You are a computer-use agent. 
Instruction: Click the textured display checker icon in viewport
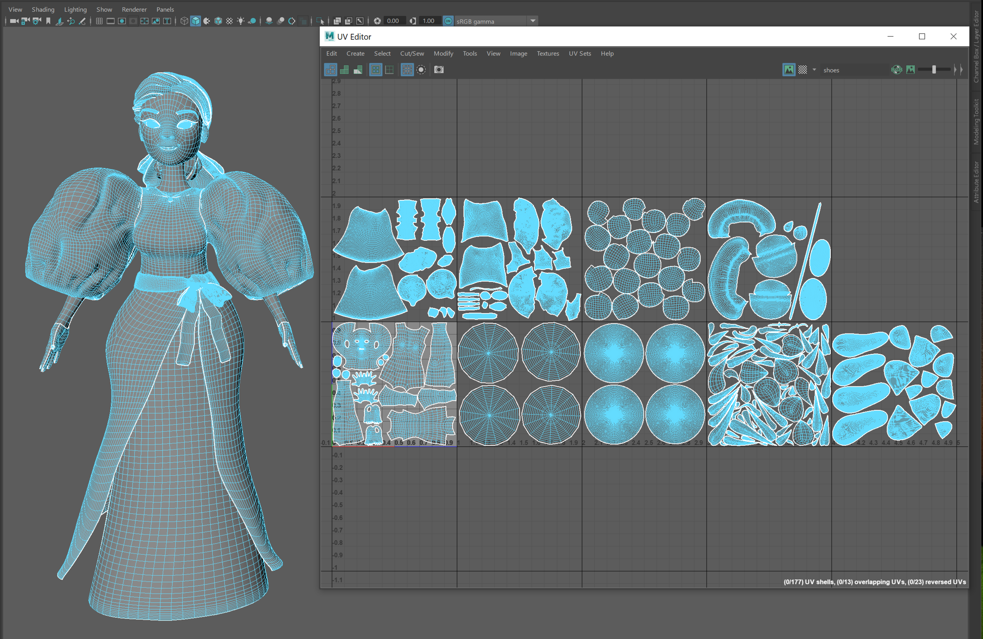pyautogui.click(x=229, y=21)
